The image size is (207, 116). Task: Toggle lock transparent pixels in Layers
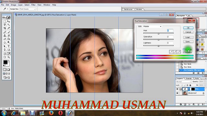coord(182,85)
